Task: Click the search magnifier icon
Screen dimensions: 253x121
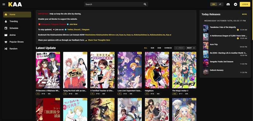Action: [x=145, y=4]
